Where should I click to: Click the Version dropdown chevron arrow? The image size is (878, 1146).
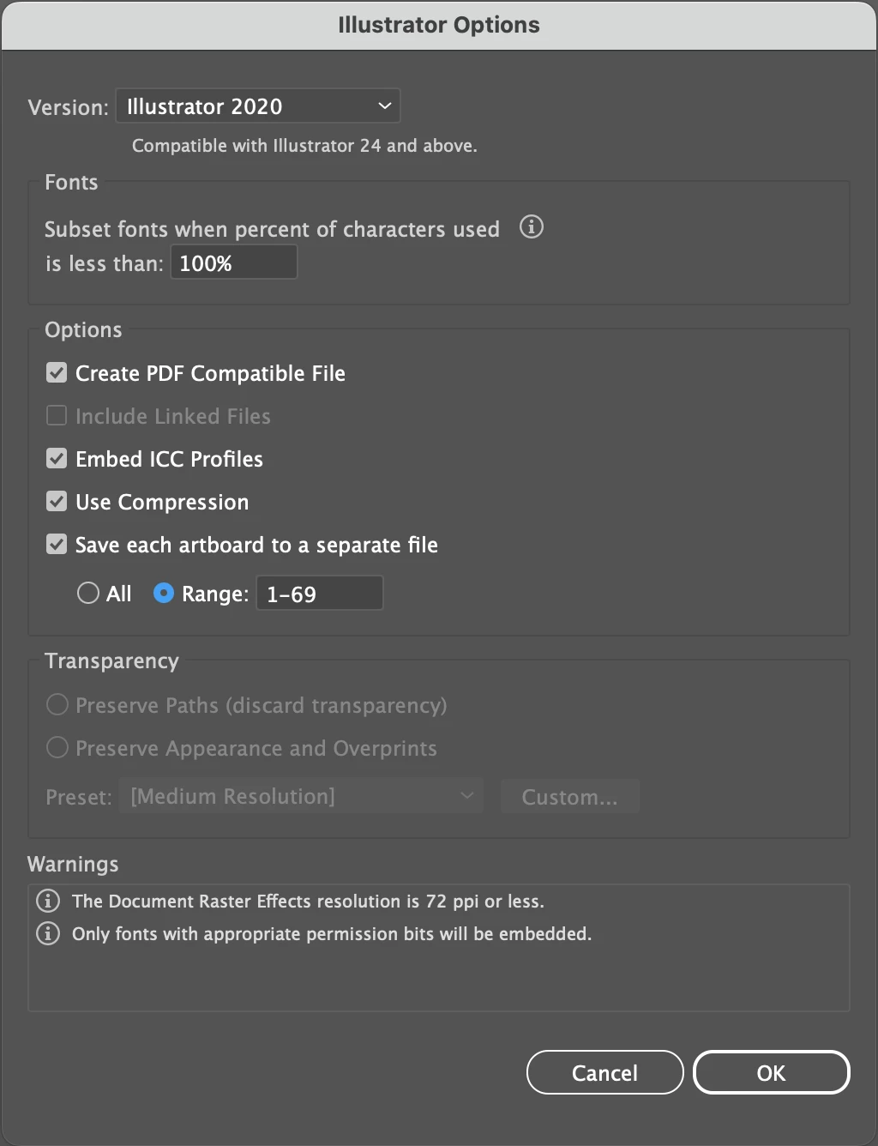coord(384,106)
